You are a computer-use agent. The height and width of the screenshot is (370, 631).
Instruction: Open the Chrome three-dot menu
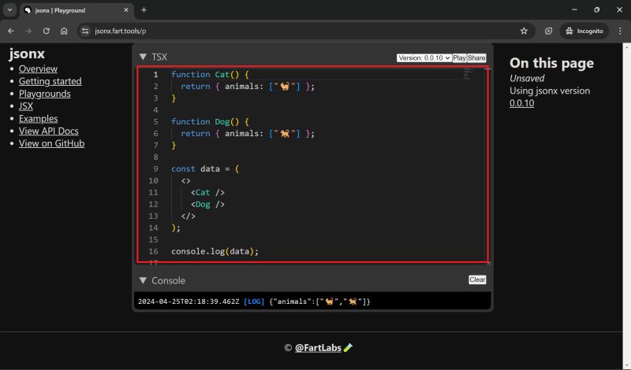620,31
